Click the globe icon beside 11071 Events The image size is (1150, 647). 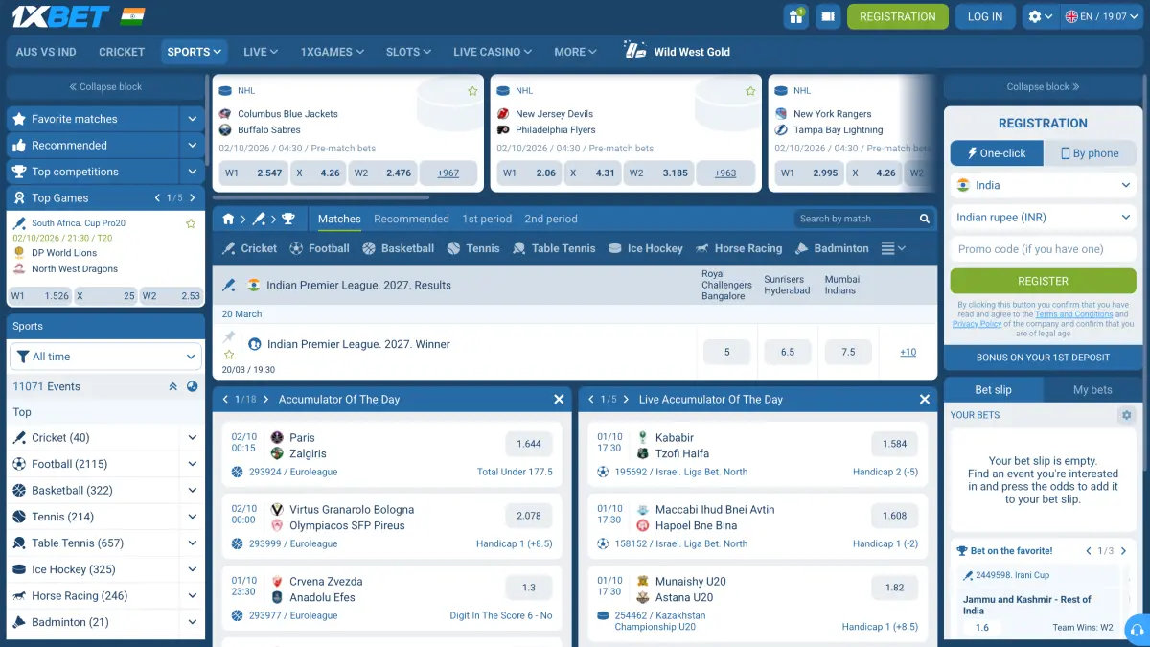(x=193, y=386)
